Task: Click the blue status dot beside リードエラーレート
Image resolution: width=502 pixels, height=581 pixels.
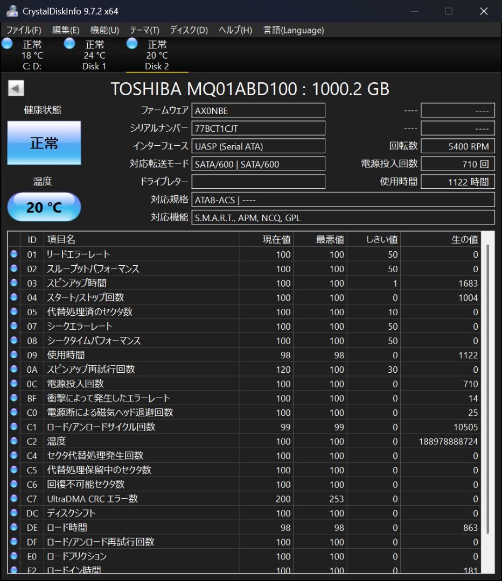Action: (13, 254)
